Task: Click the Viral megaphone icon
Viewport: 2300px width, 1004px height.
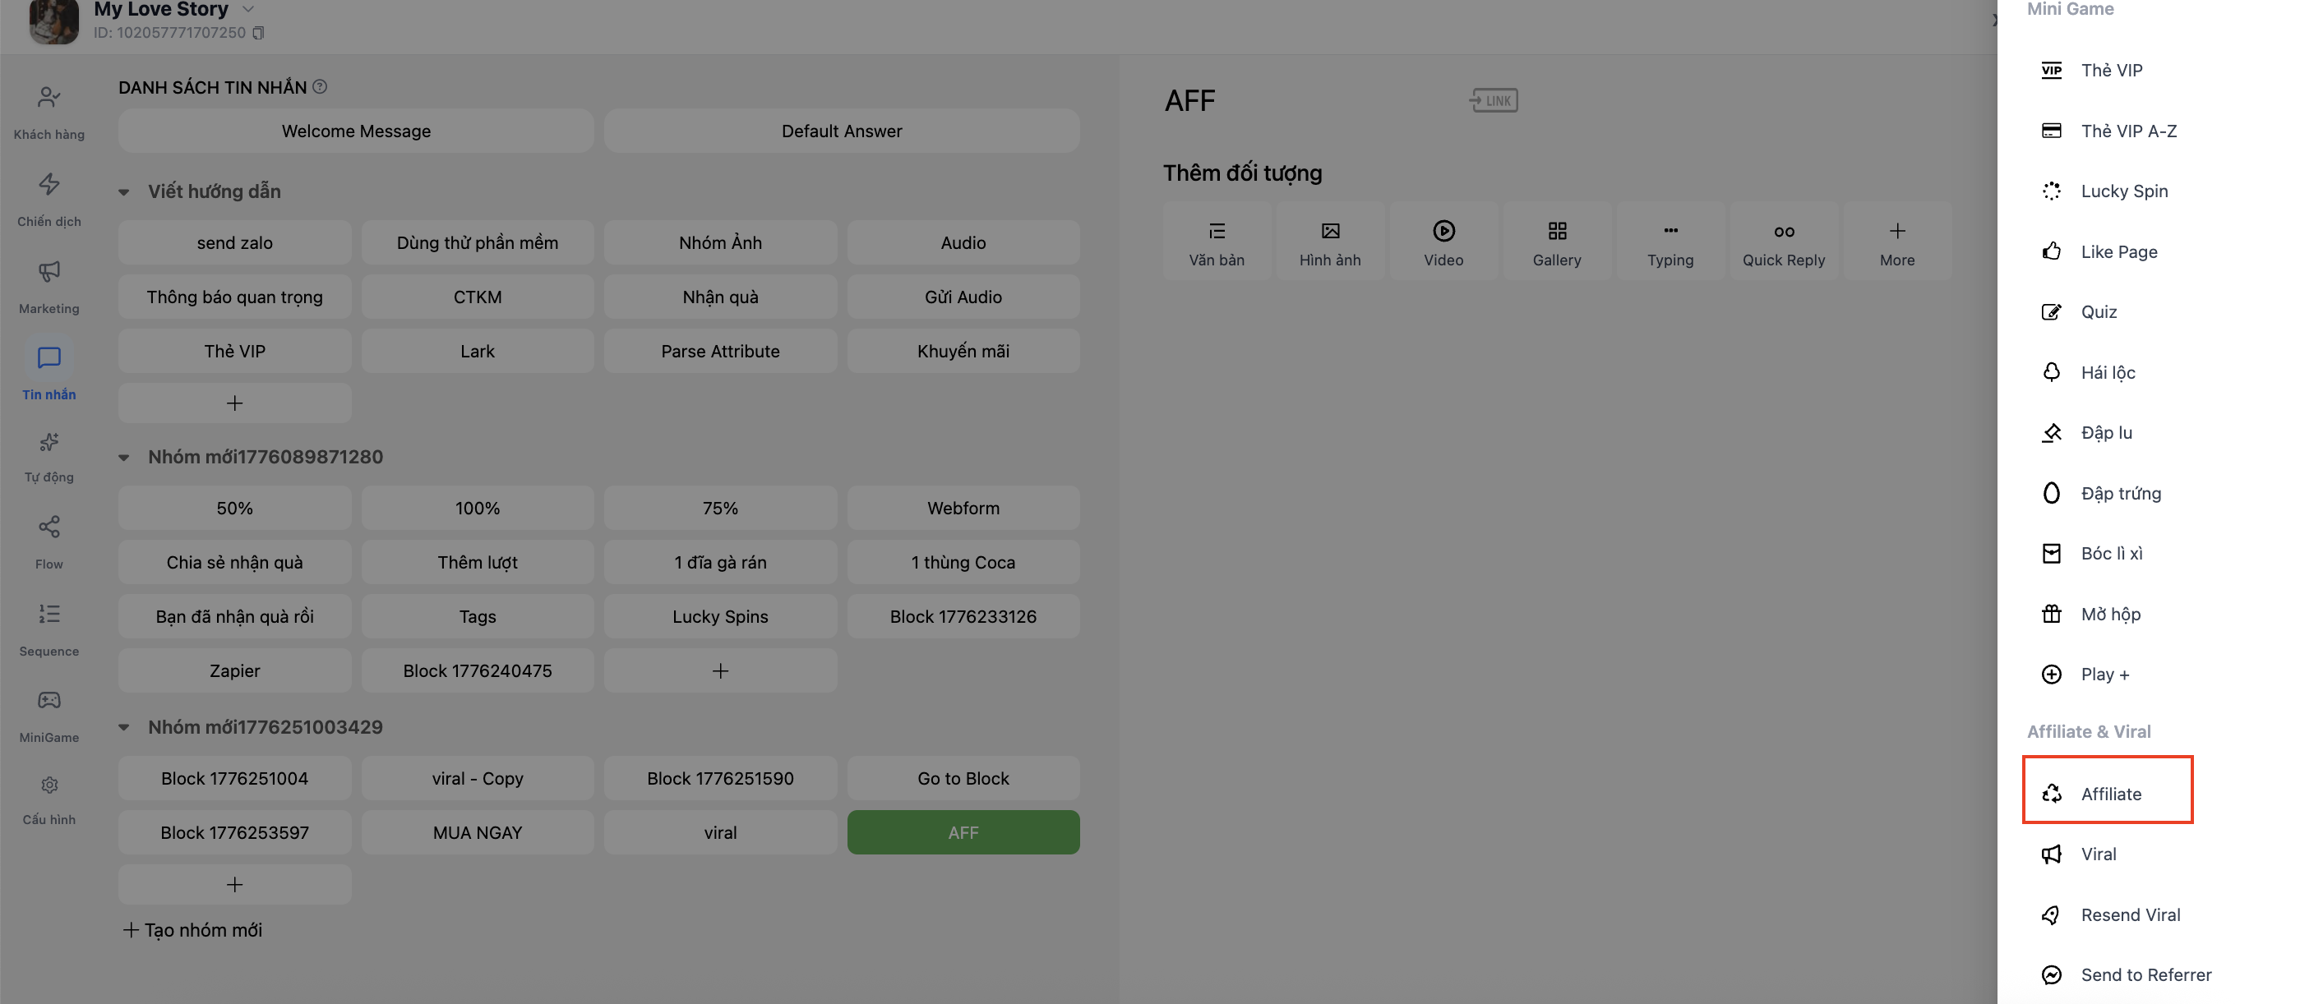Action: [2052, 854]
